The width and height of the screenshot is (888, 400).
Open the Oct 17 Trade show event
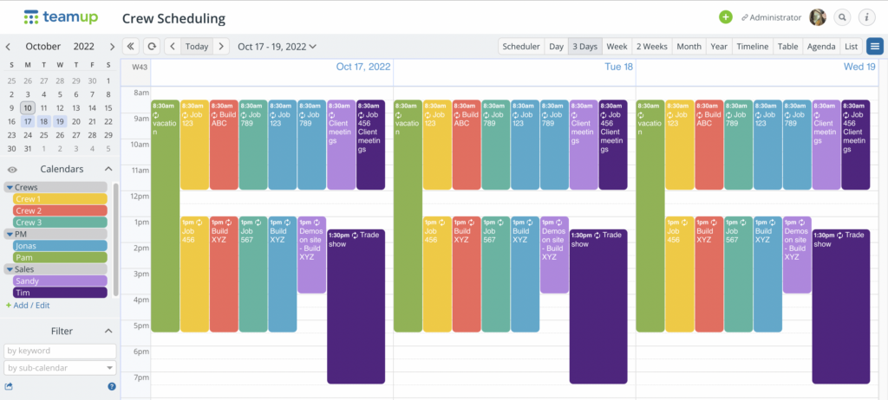pos(356,306)
